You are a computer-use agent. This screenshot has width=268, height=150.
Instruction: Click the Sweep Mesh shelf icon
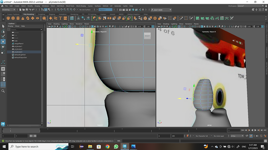[56, 18]
